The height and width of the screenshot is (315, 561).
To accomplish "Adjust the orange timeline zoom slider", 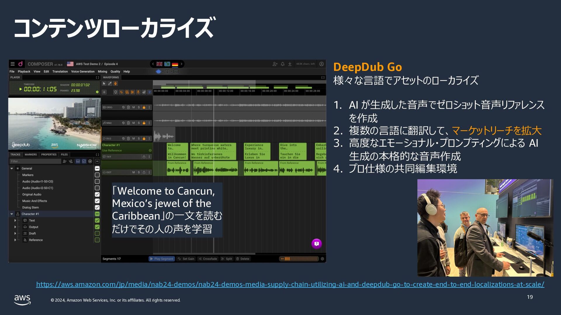I will [299, 259].
